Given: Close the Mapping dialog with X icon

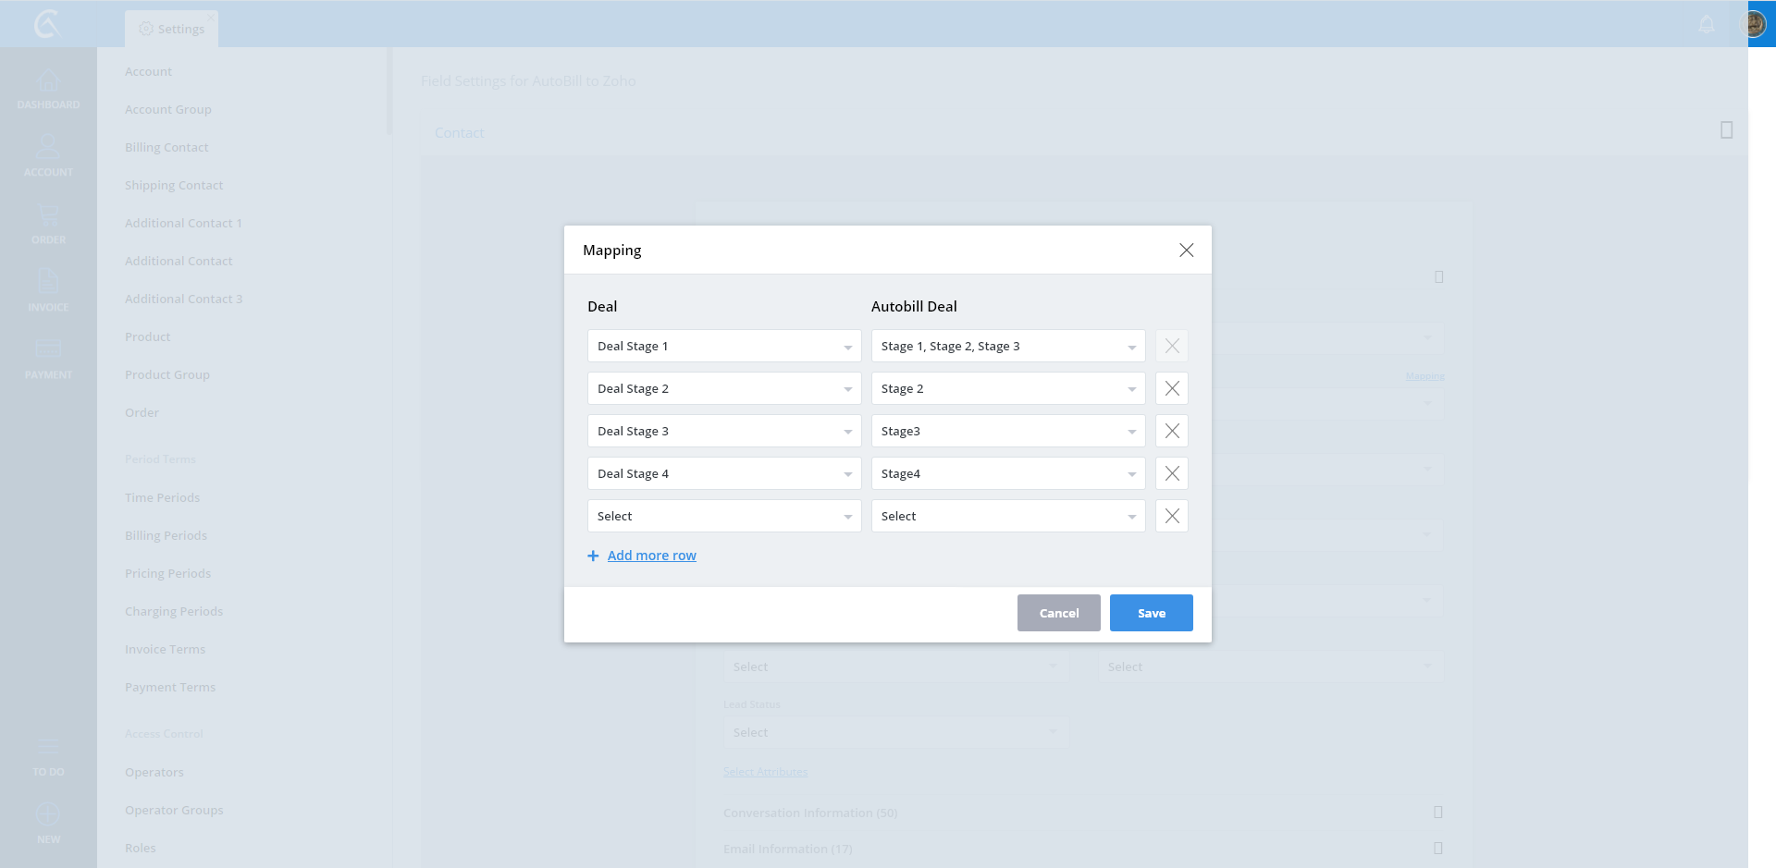Looking at the screenshot, I should point(1186,251).
